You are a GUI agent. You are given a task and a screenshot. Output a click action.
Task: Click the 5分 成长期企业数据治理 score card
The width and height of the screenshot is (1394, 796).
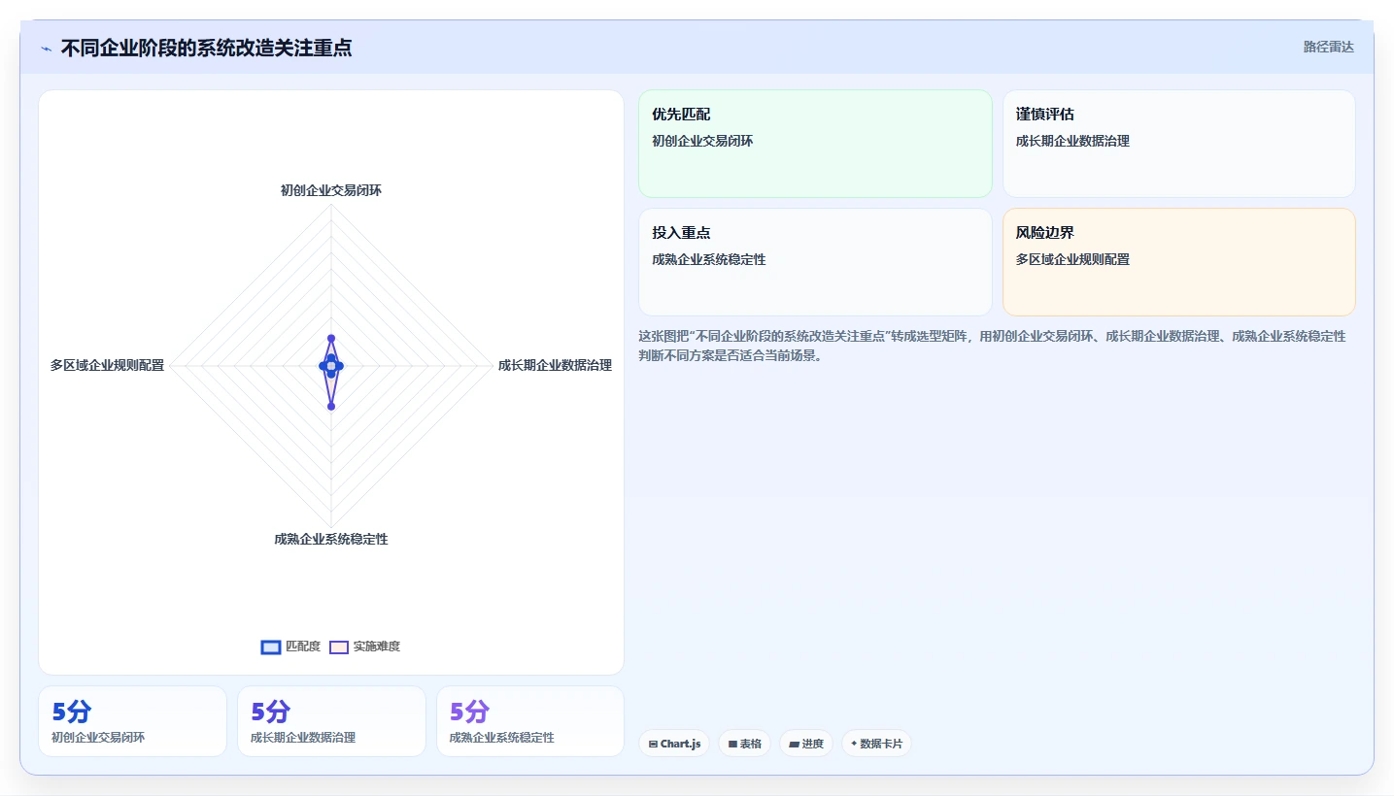[331, 721]
